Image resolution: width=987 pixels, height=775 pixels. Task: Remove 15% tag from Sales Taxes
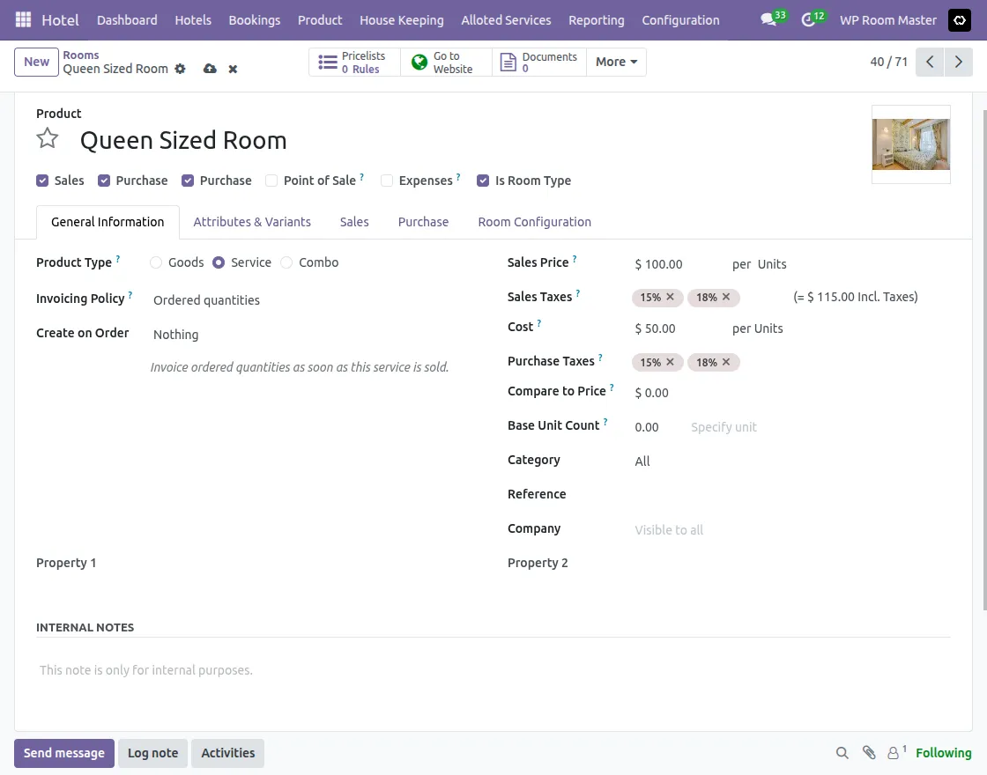671,297
